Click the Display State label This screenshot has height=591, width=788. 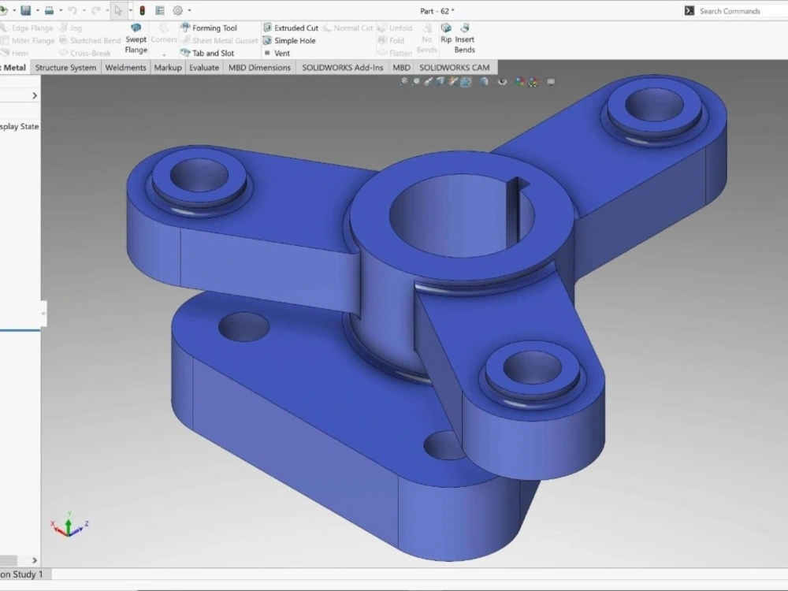[x=19, y=126]
